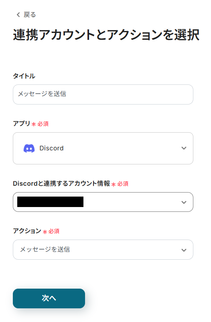Click the back chevron arrow icon
211x322 pixels.
[x=18, y=14]
